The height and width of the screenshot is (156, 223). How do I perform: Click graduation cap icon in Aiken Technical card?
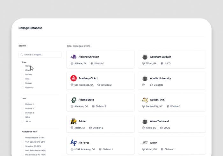161,128
